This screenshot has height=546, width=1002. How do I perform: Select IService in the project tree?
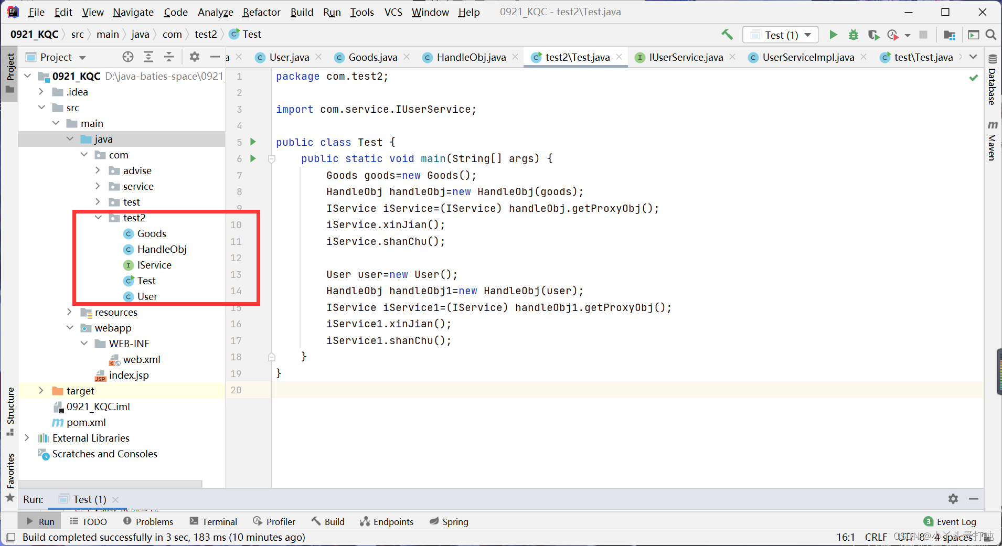[x=154, y=265]
